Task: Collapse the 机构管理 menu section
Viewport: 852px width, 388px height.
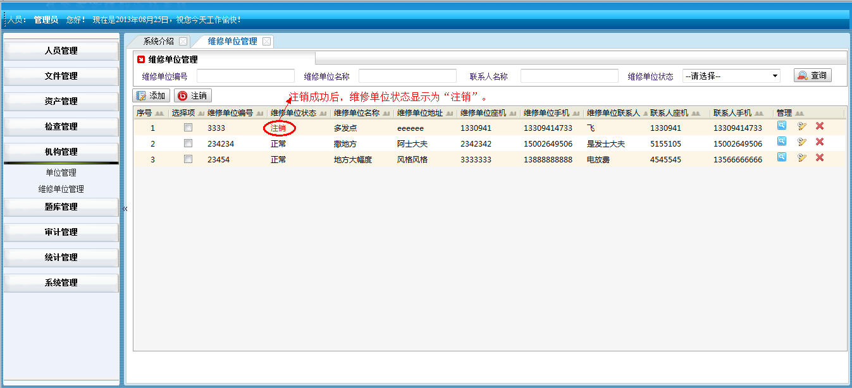Action: 61,152
